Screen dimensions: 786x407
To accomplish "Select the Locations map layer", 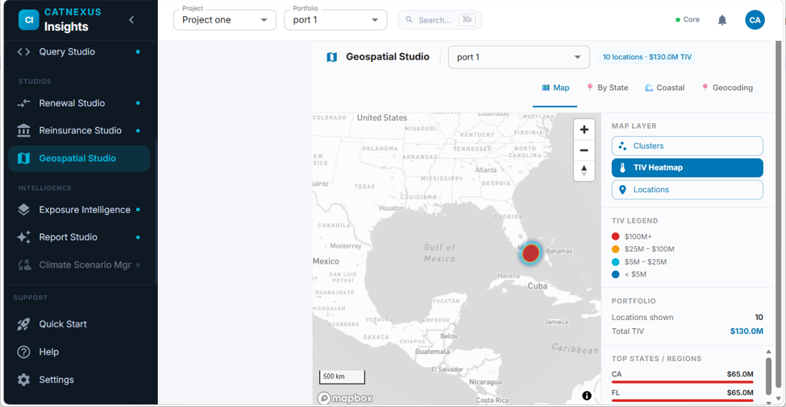I will [x=688, y=190].
